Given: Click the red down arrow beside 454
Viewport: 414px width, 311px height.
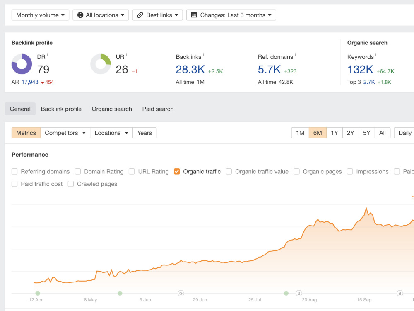Looking at the screenshot, I should click(x=43, y=83).
